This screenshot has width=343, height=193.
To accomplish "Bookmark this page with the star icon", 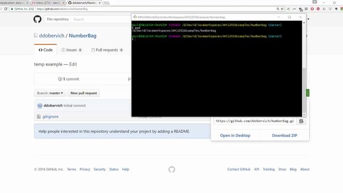I will point(282,9).
